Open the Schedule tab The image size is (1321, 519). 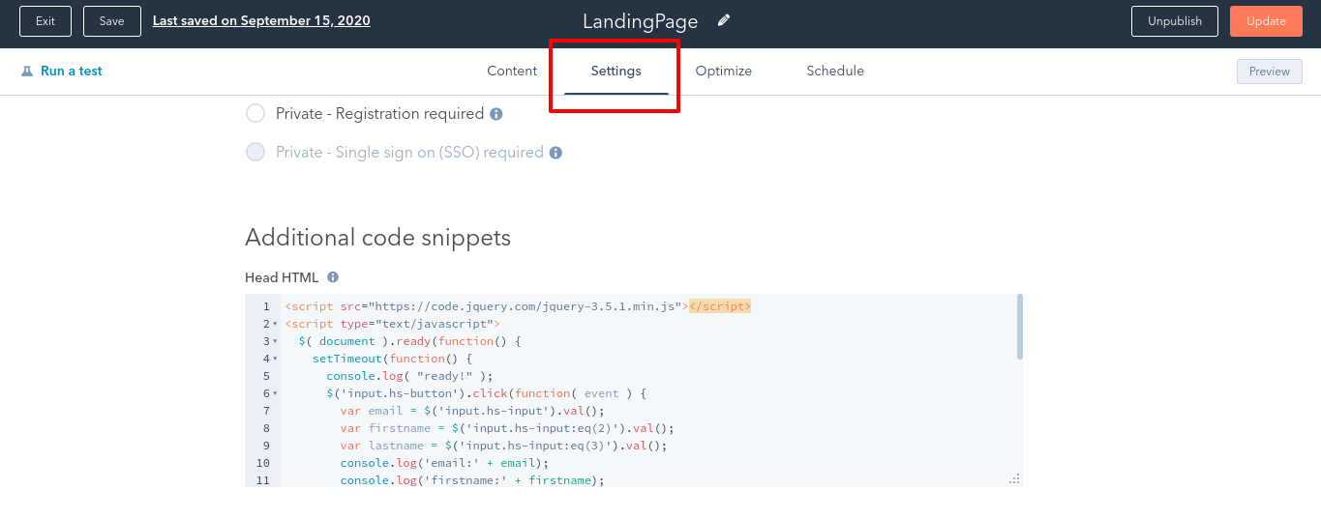(x=835, y=72)
